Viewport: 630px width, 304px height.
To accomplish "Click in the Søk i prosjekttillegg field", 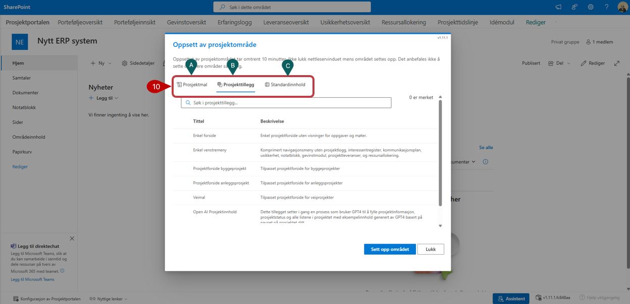I will click(286, 103).
